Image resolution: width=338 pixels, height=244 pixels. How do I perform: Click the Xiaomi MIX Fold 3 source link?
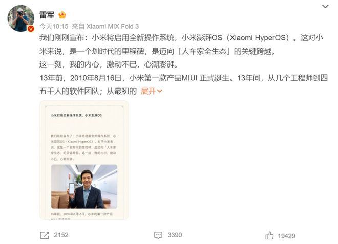coord(113,26)
